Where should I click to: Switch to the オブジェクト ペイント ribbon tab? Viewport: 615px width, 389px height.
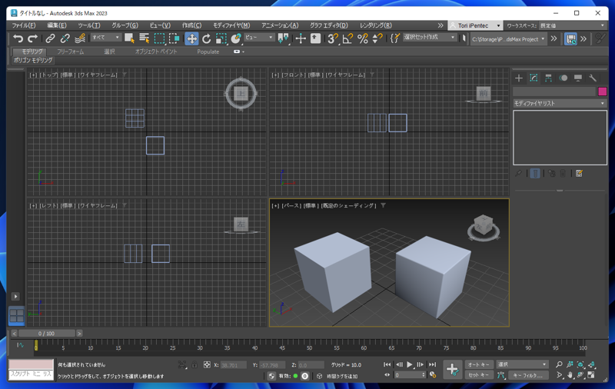(156, 52)
